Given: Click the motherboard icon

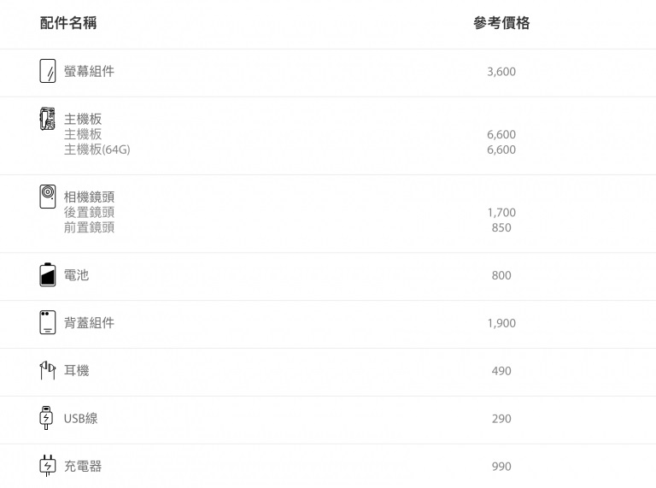Looking at the screenshot, I should click(x=48, y=119).
